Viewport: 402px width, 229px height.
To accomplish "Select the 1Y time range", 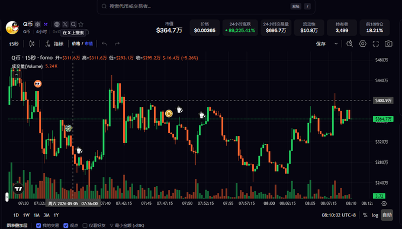I will coord(56,215).
